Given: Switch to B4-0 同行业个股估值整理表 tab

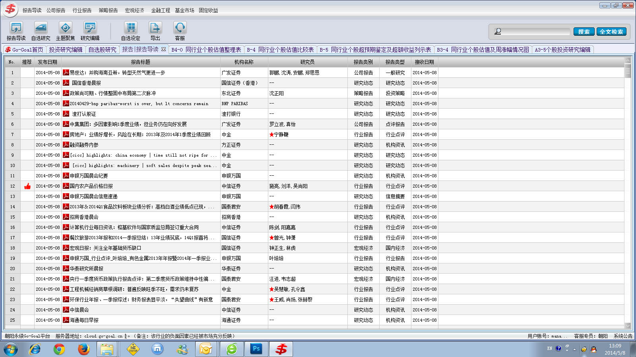Looking at the screenshot, I should coord(206,50).
